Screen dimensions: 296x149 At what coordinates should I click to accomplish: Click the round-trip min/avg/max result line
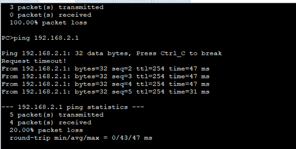pyautogui.click(x=81, y=138)
